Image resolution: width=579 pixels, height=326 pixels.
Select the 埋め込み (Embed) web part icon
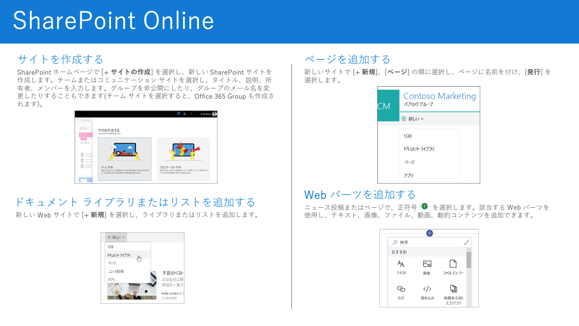tap(427, 288)
